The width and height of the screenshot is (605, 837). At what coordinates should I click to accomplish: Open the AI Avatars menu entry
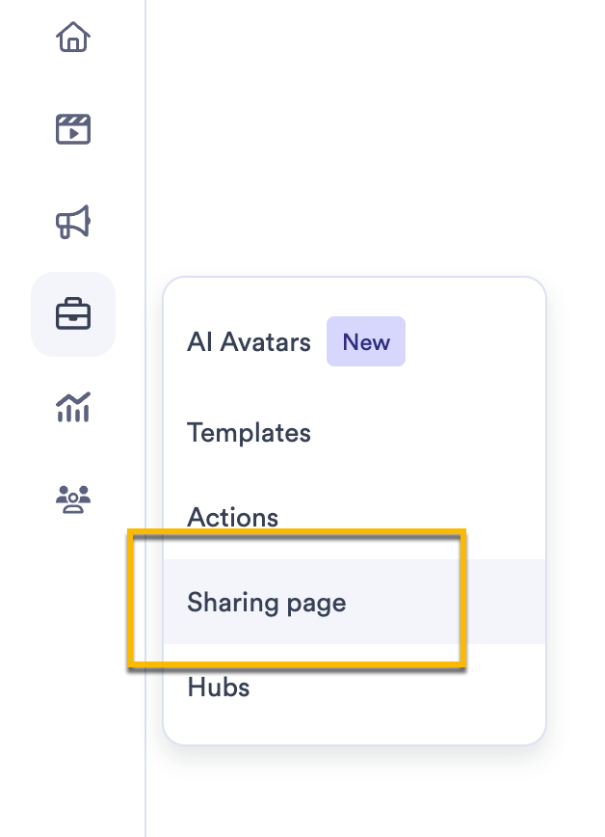[249, 341]
